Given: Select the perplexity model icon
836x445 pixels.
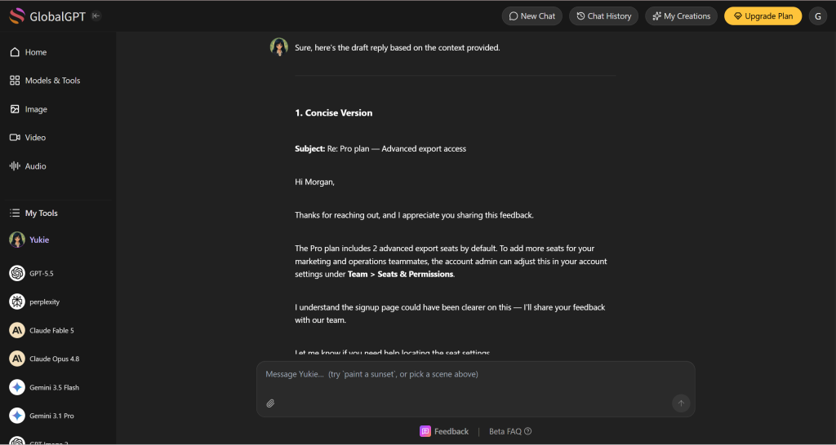Looking at the screenshot, I should 17,302.
